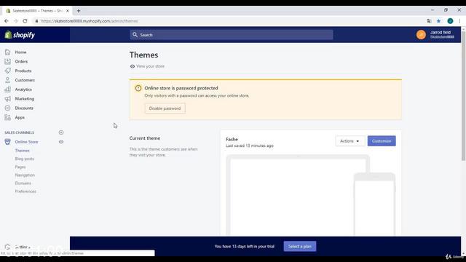This screenshot has height=262, width=466.
Task: Go to Home in sidebar
Action: click(20, 52)
